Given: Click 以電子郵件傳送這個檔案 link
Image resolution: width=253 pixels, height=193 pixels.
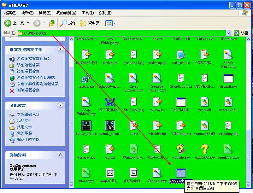Looking at the screenshot, I should tap(38, 84).
